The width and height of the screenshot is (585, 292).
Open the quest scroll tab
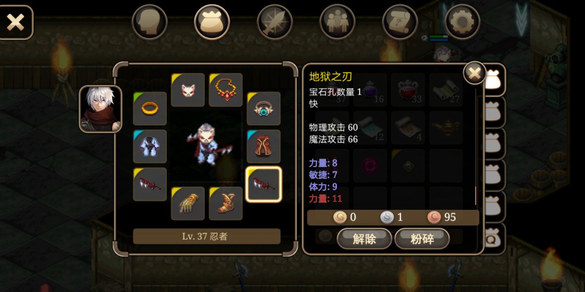[400, 22]
